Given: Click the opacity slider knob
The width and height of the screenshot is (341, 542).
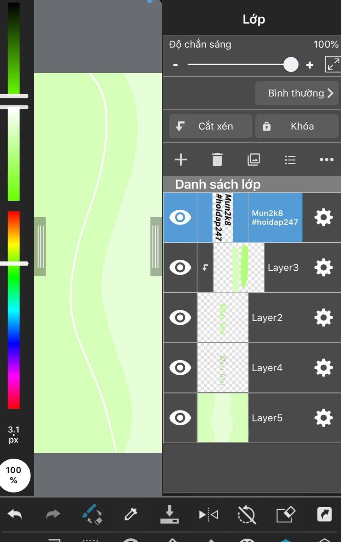Looking at the screenshot, I should tap(291, 64).
